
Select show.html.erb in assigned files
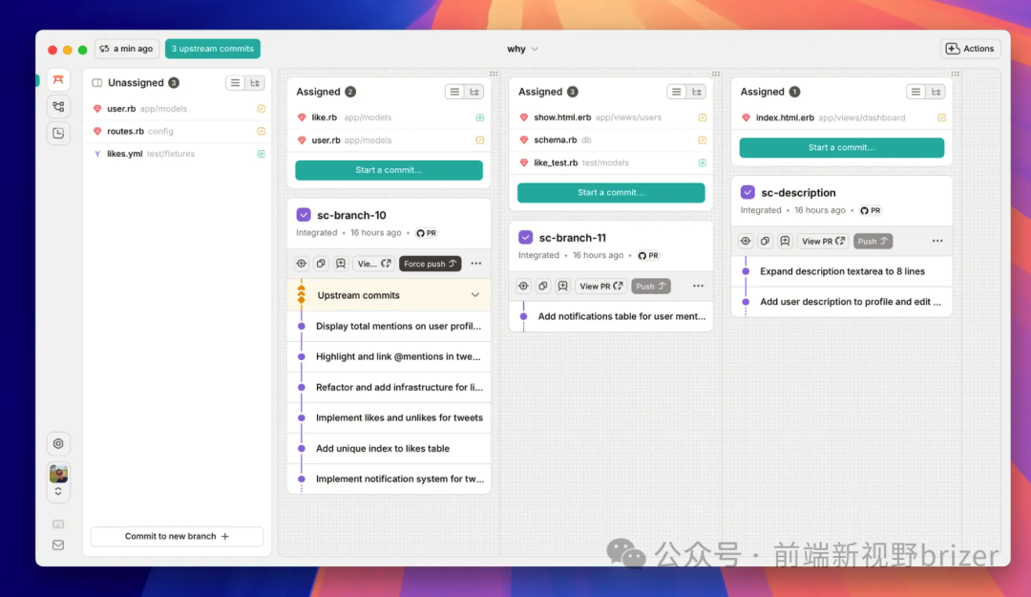pos(611,117)
